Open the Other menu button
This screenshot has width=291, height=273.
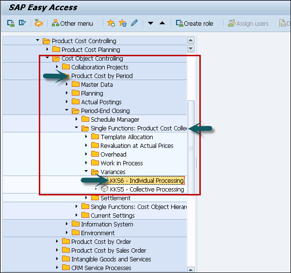click(x=73, y=23)
